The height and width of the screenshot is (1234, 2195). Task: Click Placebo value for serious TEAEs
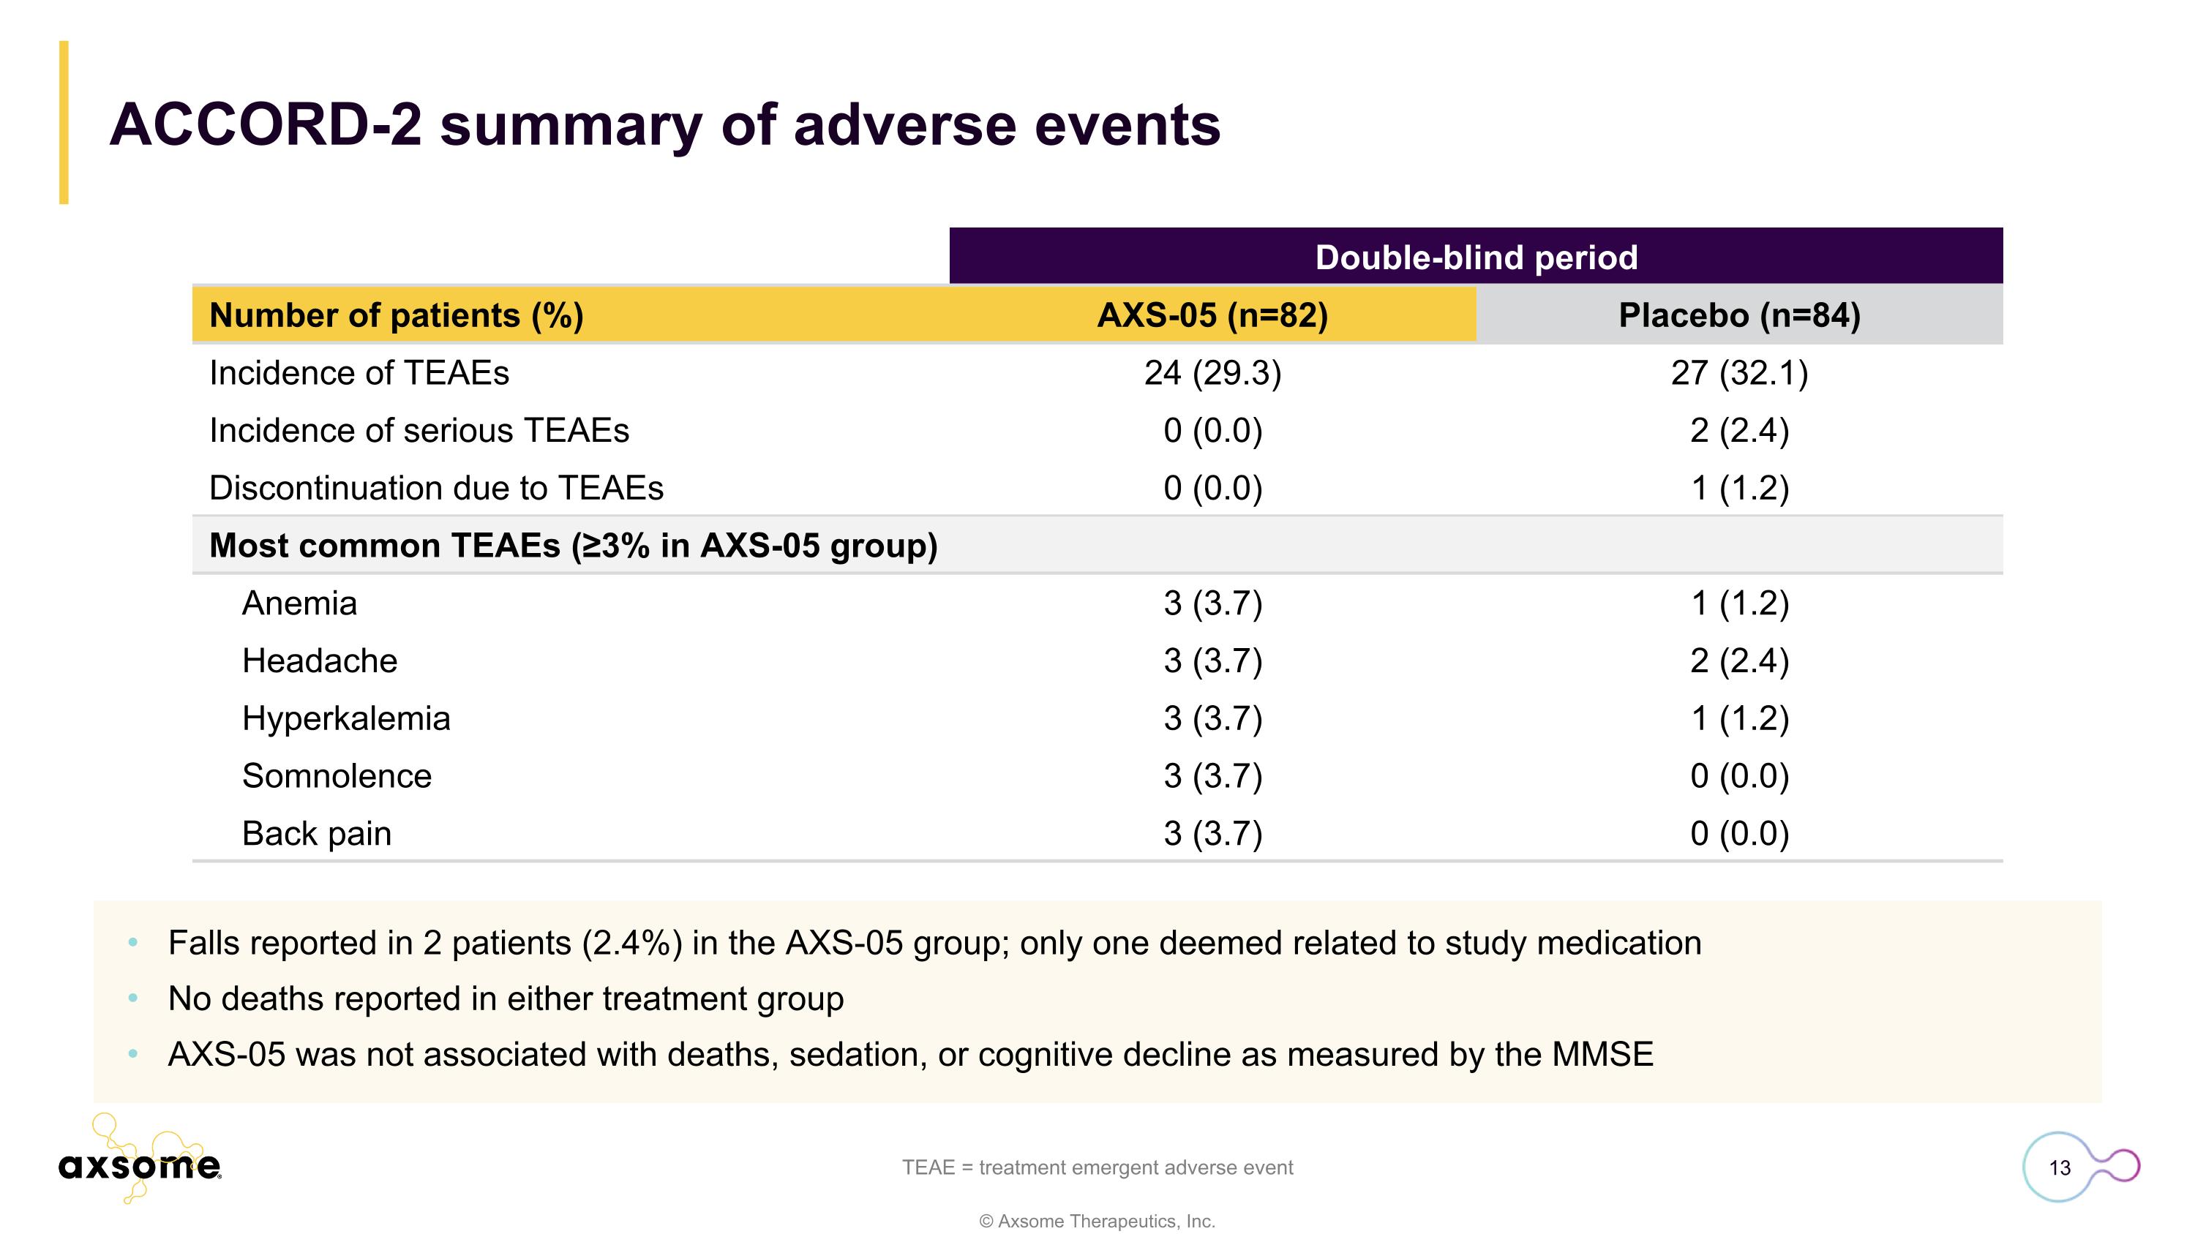click(1739, 430)
